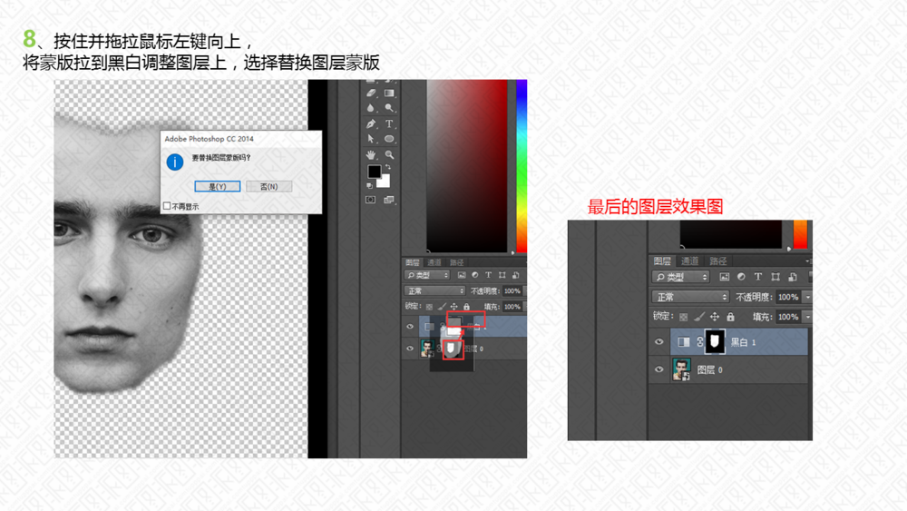907x511 pixels.
Task: Open opacity arrow beside 不透明度 in right panel
Action: (x=807, y=297)
